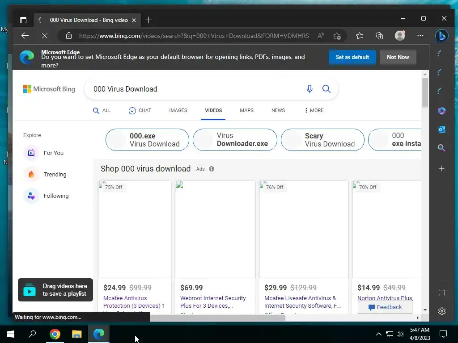Open the tab actions menu icon
Image resolution: width=458 pixels, height=343 pixels.
pyautogui.click(x=23, y=20)
